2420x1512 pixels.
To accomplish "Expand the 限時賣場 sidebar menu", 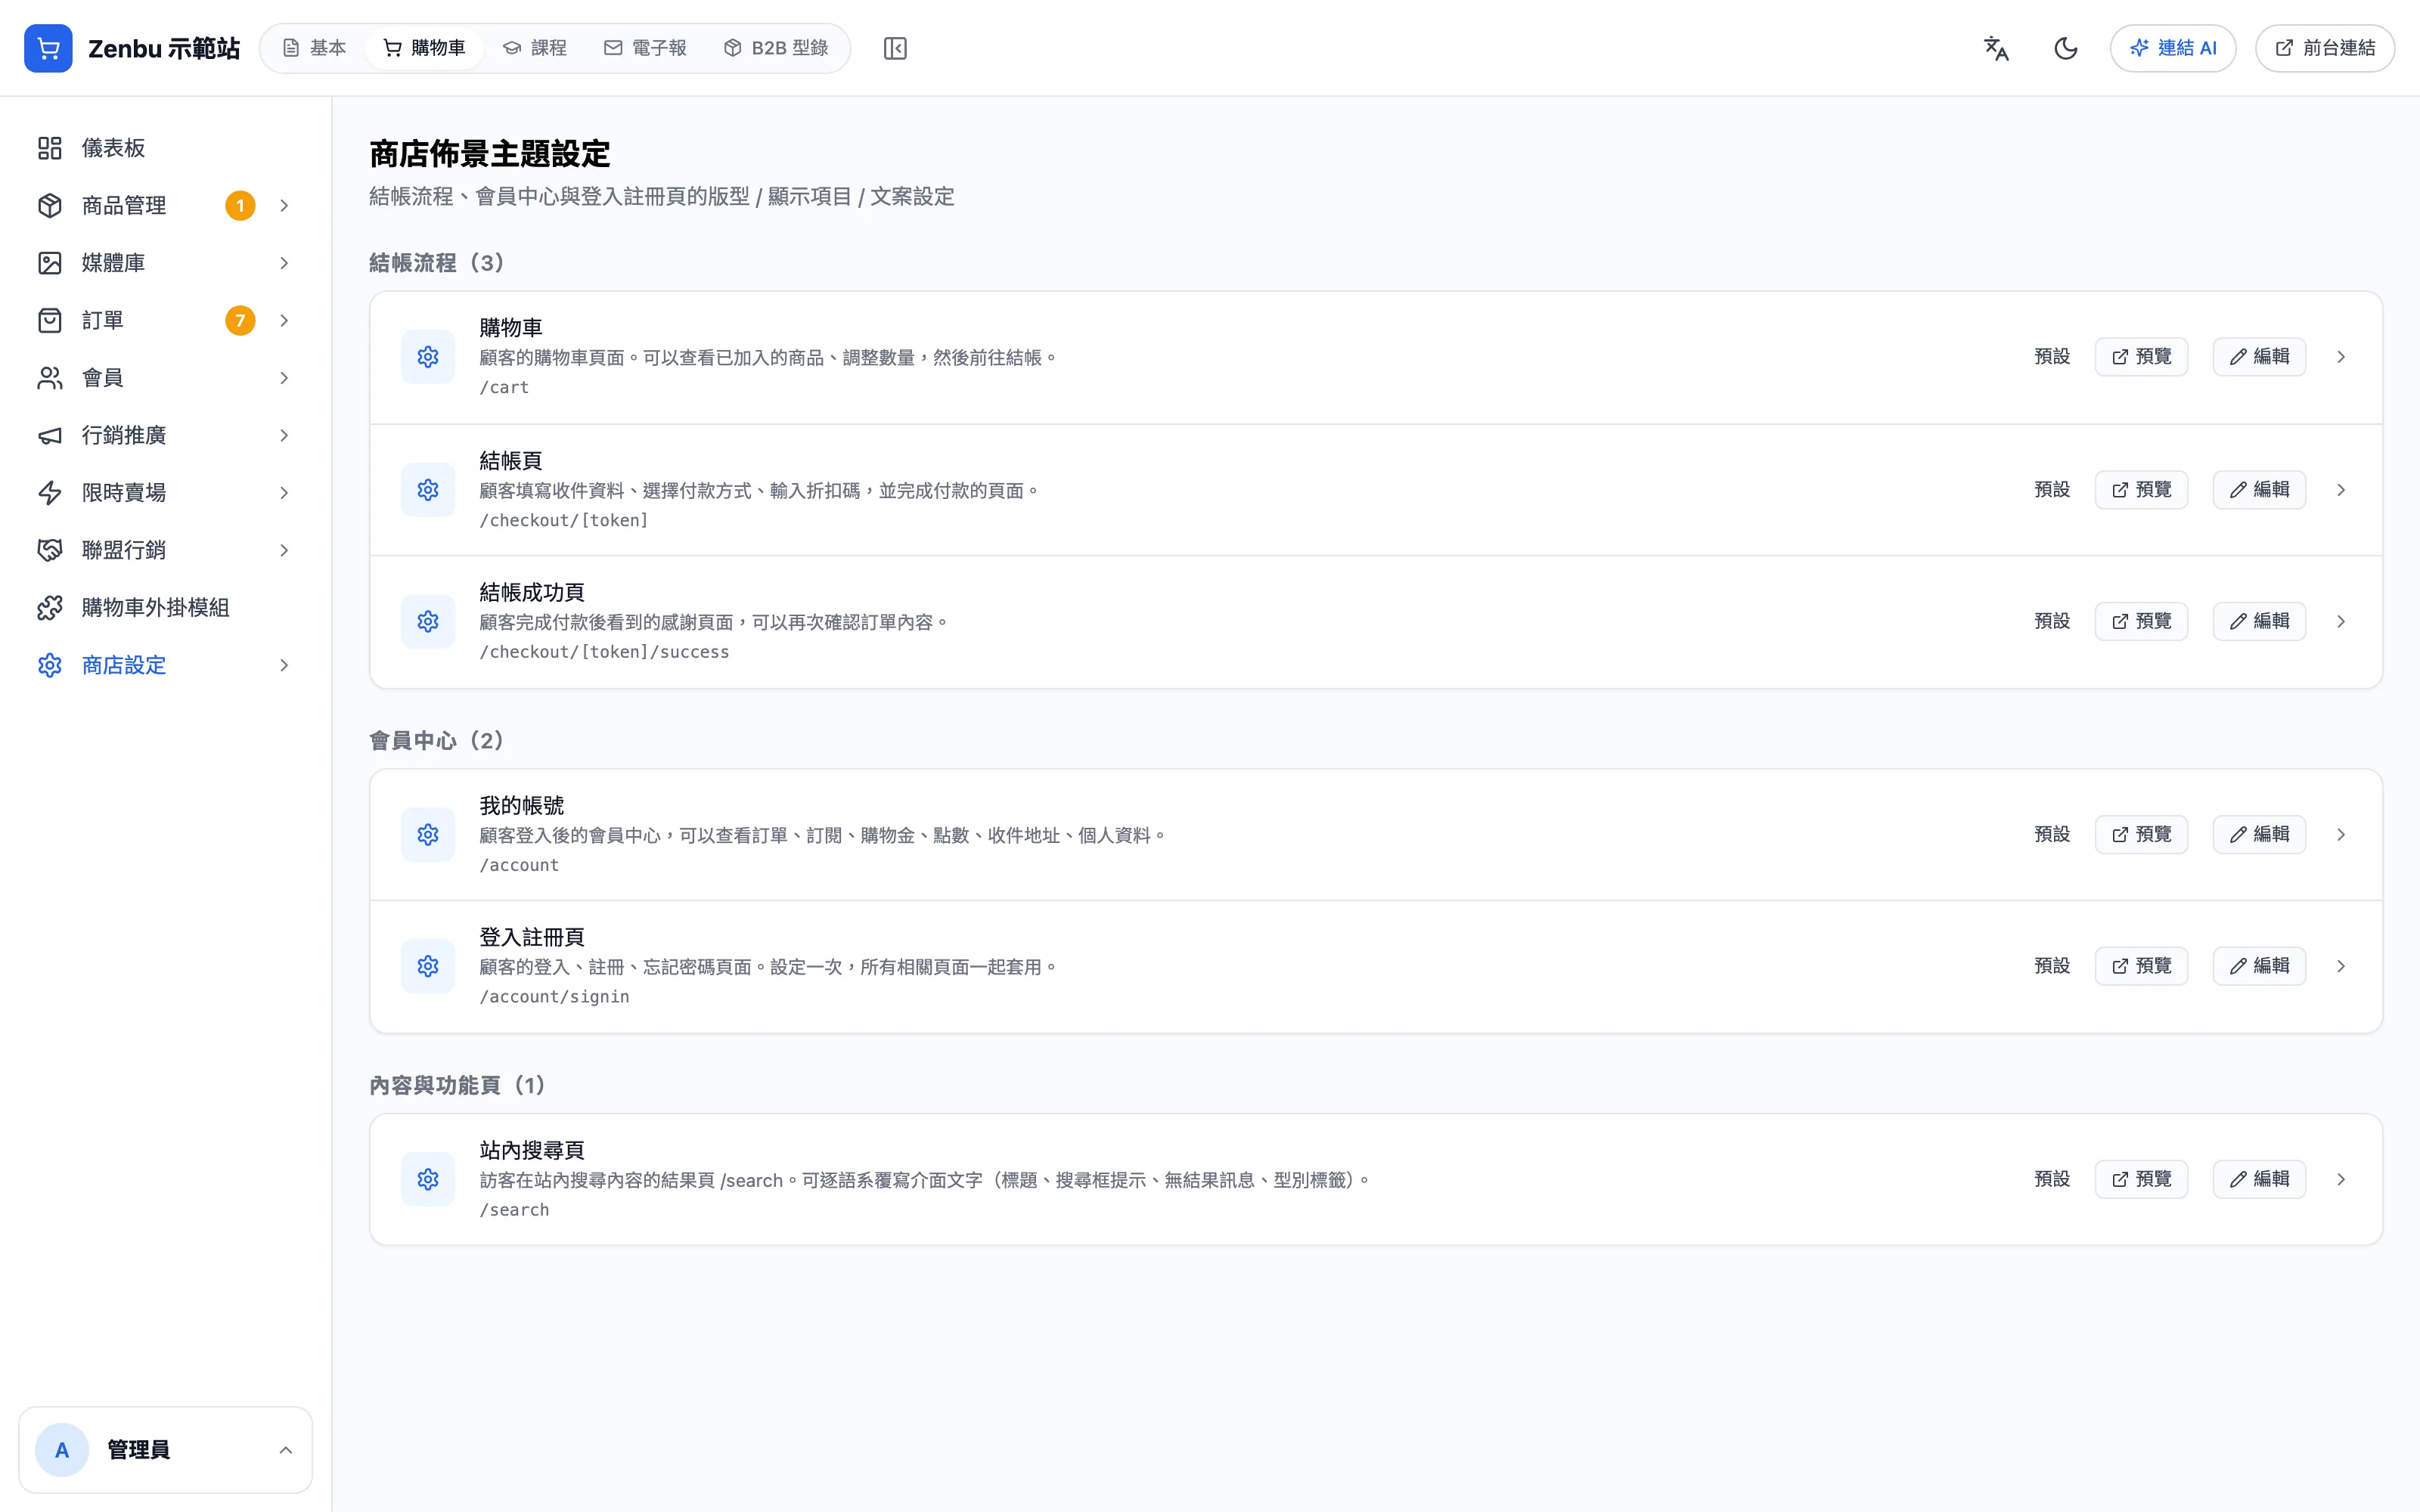I will coord(284,493).
